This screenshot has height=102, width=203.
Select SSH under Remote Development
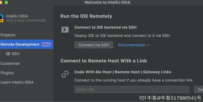click(15, 54)
